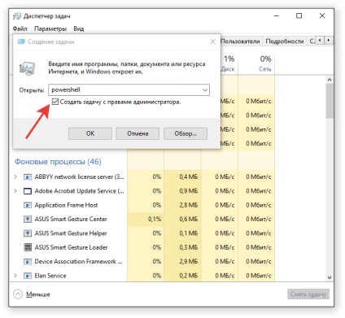Expand the ABBYY network license server row

pyautogui.click(x=15, y=176)
